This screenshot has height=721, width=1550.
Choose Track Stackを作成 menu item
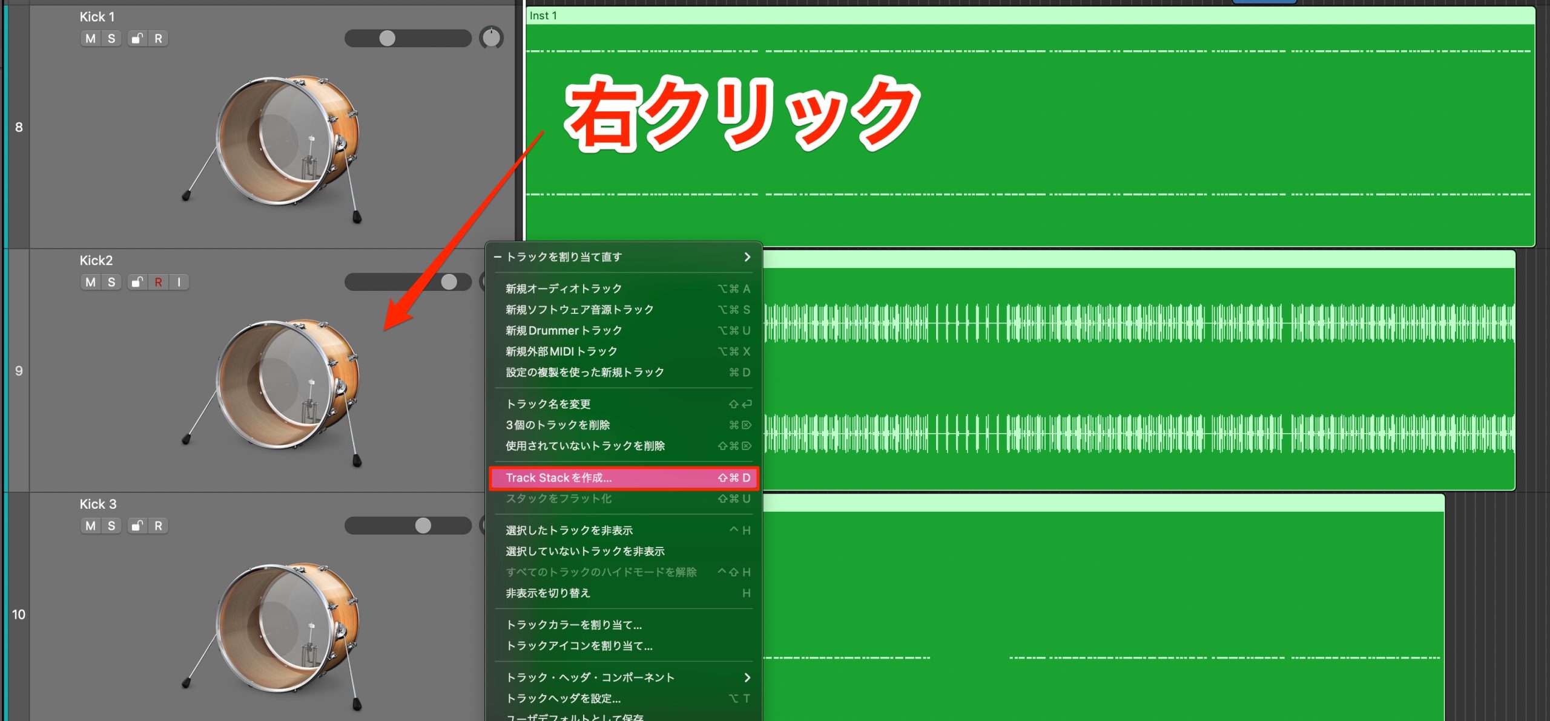[x=624, y=478]
